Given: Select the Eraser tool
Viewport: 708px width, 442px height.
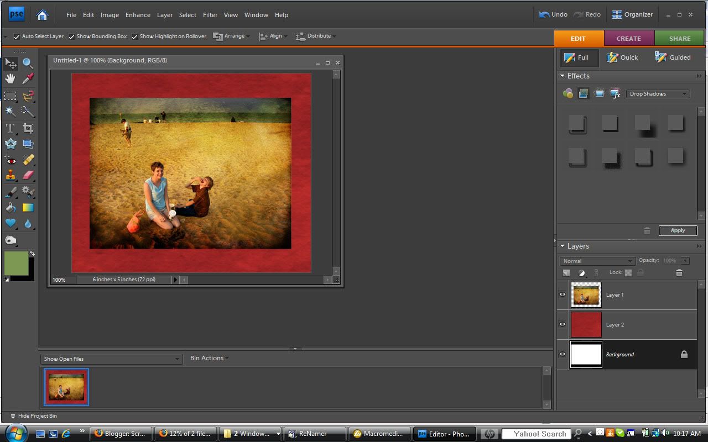Looking at the screenshot, I should tap(28, 175).
